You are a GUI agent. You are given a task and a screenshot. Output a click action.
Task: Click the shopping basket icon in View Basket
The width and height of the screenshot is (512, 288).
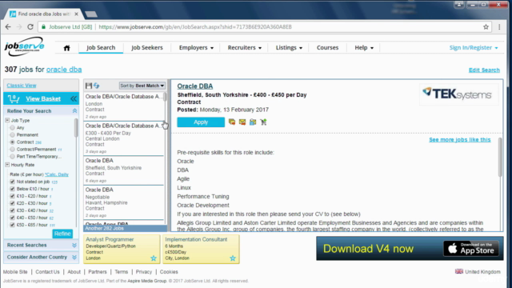pyautogui.click(x=14, y=98)
